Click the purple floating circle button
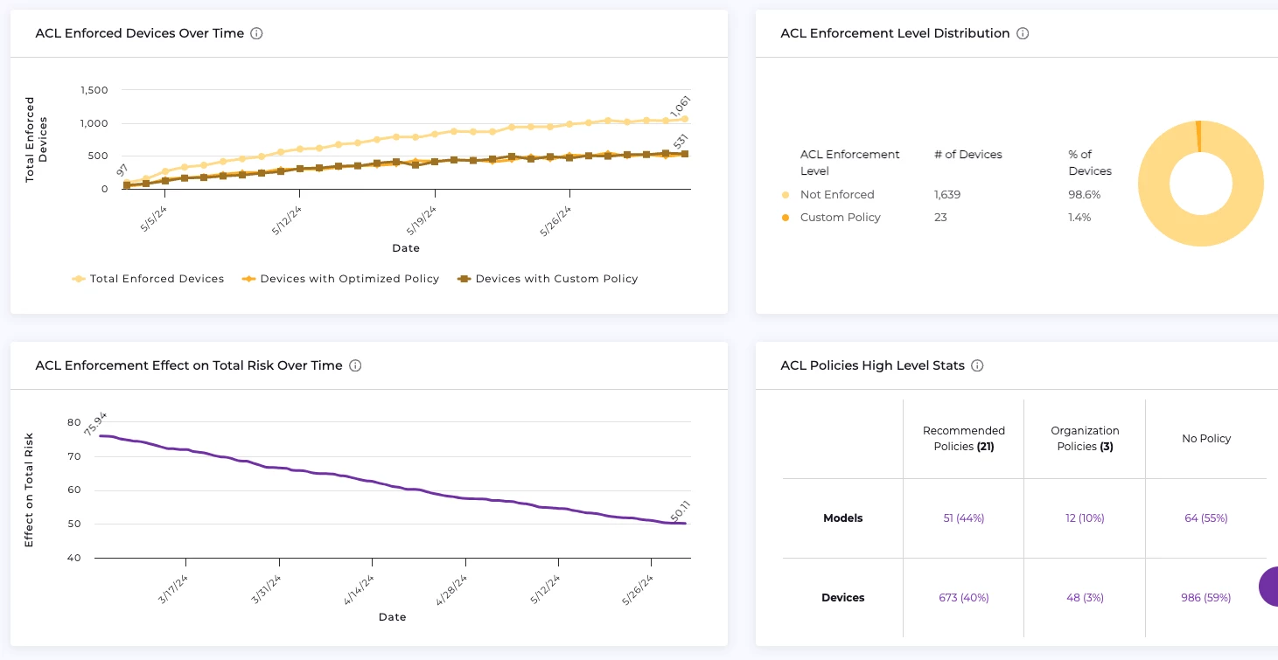Screen dimensions: 1278x660 (x=1269, y=586)
